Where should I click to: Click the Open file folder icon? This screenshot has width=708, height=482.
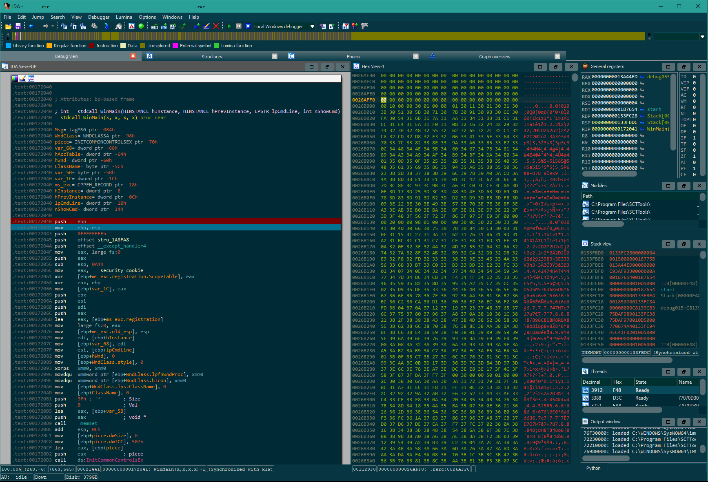pos(8,26)
